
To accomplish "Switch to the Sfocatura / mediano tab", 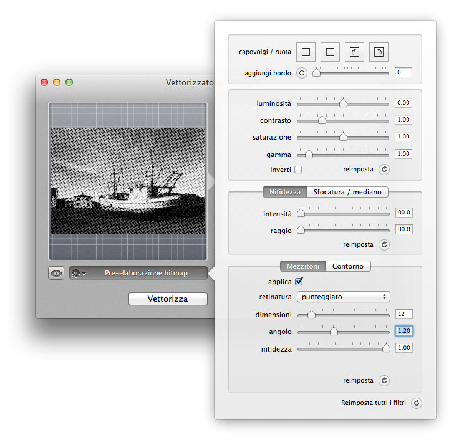I will coord(347,192).
